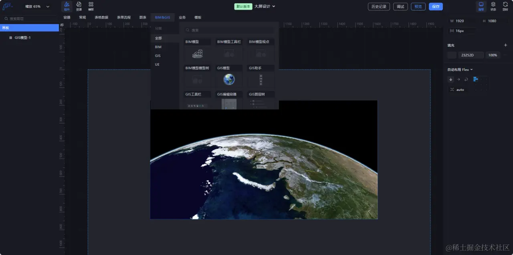This screenshot has width=513, height=255.
Task: Open the 业务 tab
Action: [182, 18]
